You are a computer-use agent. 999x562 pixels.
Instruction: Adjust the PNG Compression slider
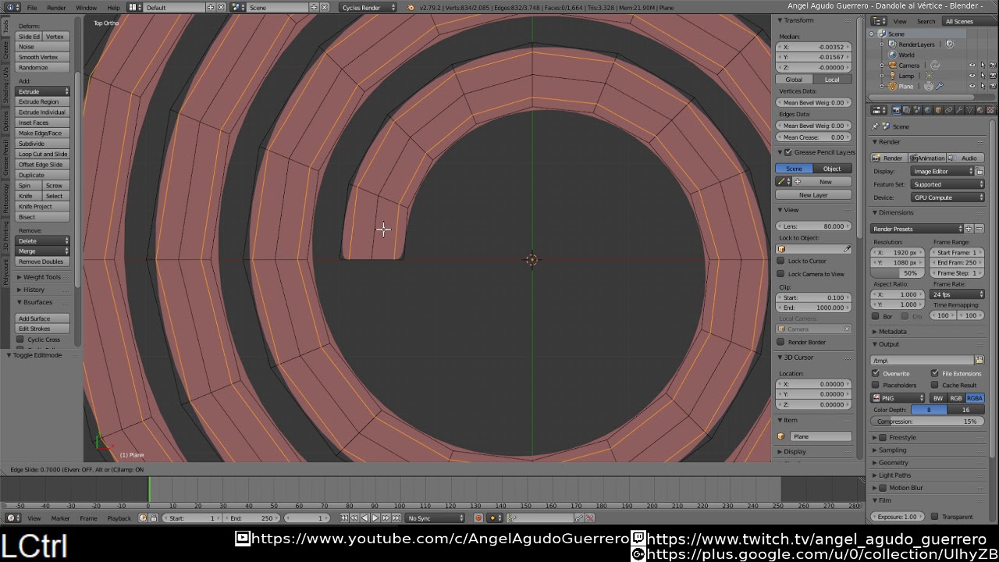pos(926,421)
